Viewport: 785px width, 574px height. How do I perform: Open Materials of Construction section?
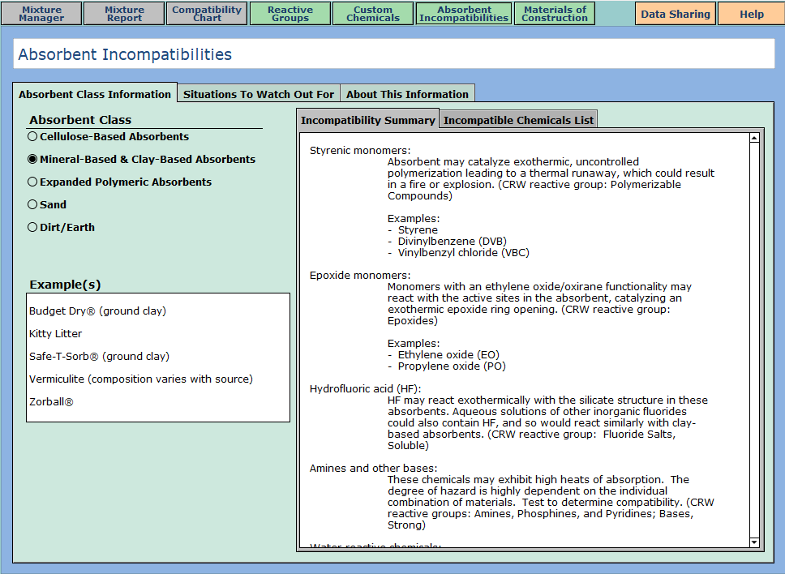(555, 14)
